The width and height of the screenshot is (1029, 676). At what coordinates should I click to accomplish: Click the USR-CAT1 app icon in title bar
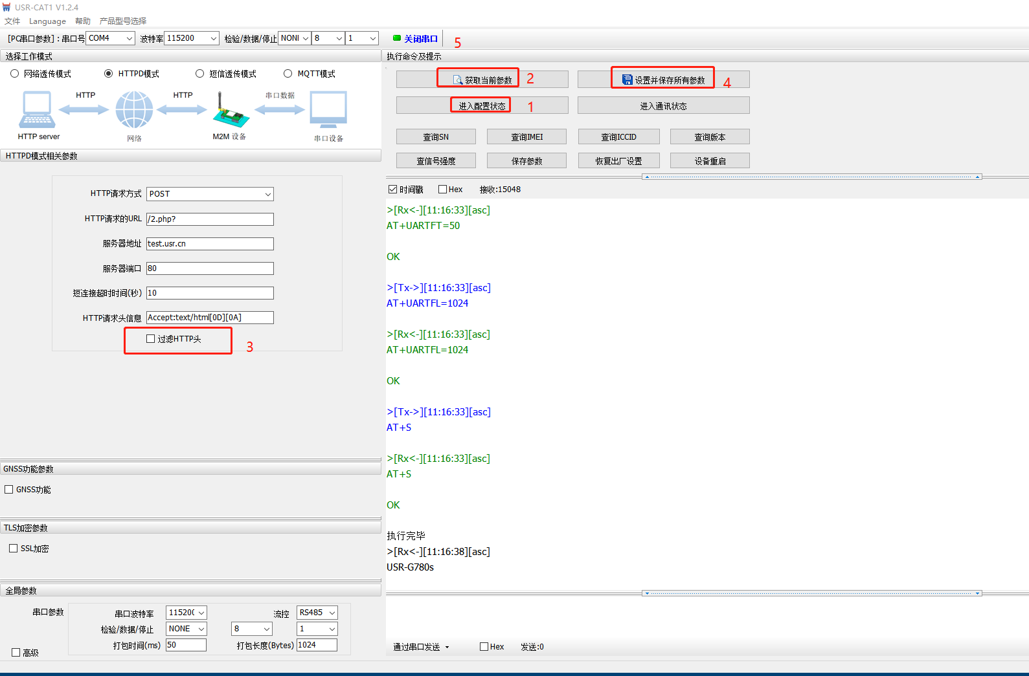pos(6,7)
